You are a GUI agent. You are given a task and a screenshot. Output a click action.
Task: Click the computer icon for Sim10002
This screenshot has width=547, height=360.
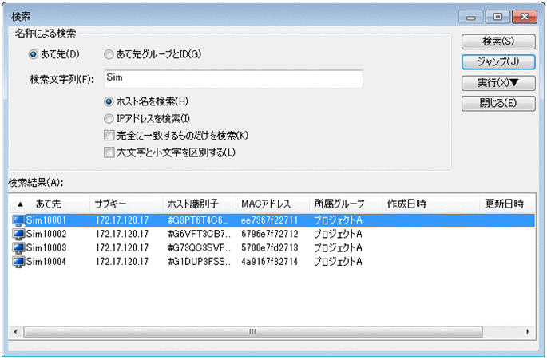(x=18, y=234)
